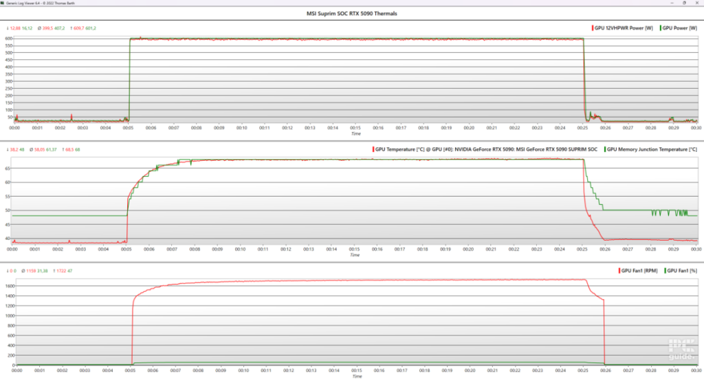This screenshot has height=383, width=704.
Task: Click the red swatch beside 'GPU Fan1 [RPM]'
Action: click(x=619, y=271)
